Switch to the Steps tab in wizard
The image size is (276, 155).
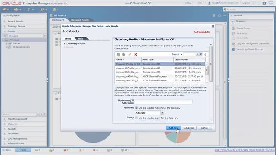click(x=68, y=38)
